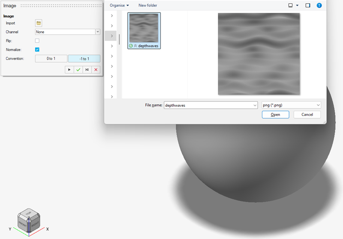Expand the highlighted navigation tree chevron
This screenshot has height=239, width=343.
(x=112, y=36)
